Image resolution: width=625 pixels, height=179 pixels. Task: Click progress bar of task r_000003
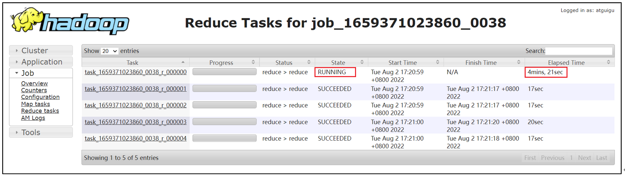pyautogui.click(x=224, y=122)
